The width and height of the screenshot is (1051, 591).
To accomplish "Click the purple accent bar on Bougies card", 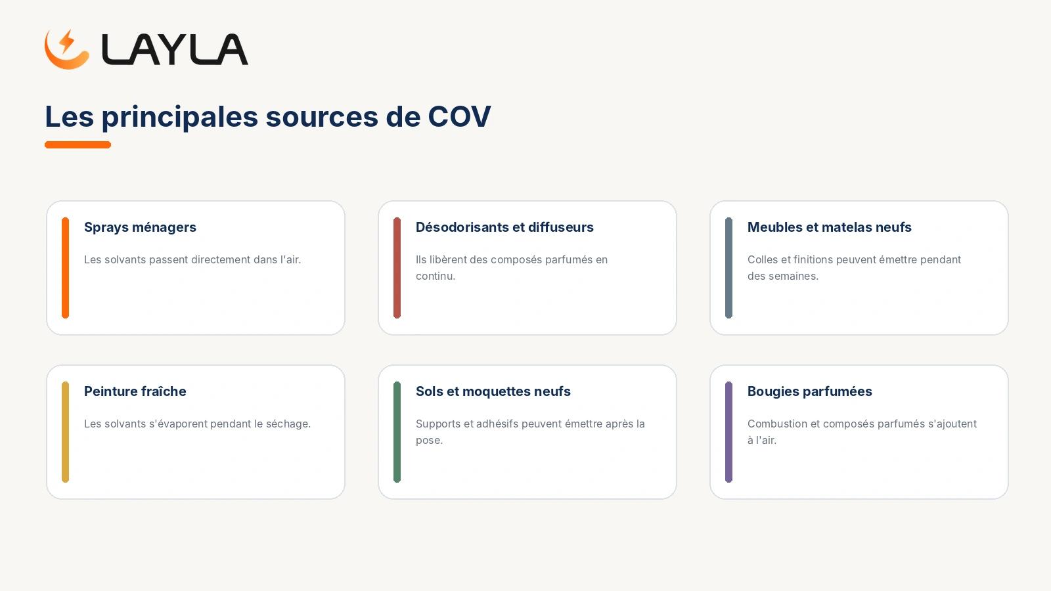I will (x=728, y=432).
